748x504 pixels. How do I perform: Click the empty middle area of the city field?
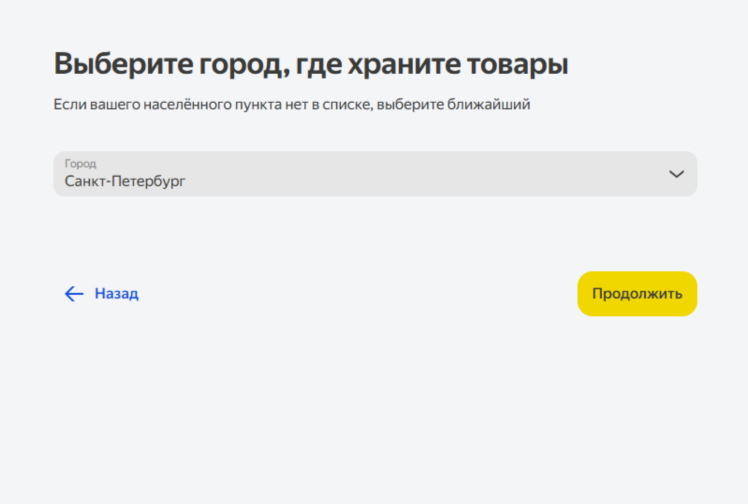(383, 175)
